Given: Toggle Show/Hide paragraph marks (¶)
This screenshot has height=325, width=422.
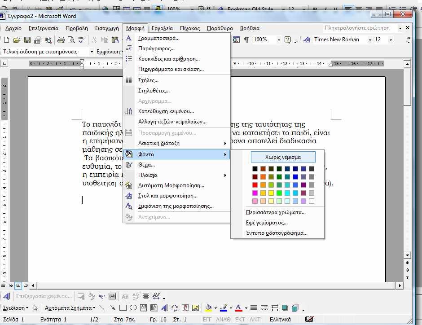Looking at the screenshot, I should coord(246,40).
